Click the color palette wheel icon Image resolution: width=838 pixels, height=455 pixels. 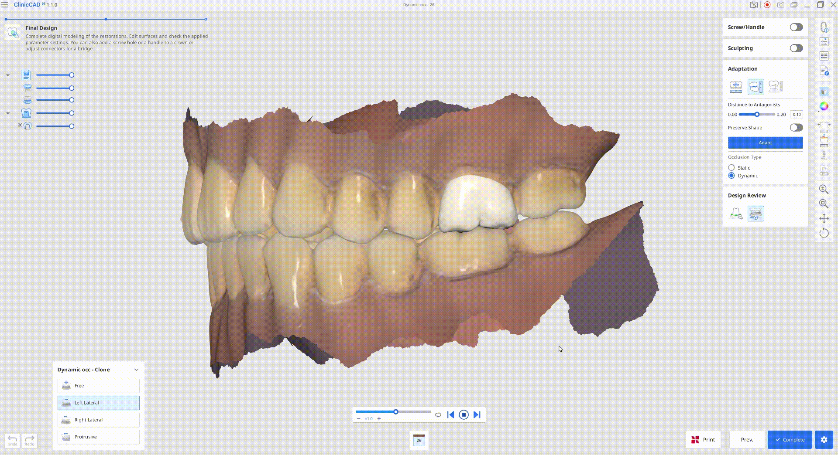click(x=824, y=106)
